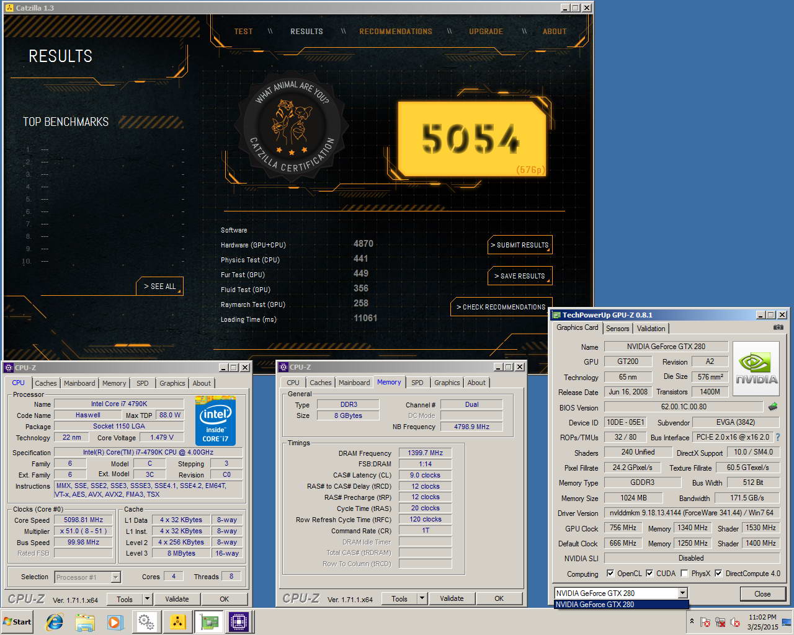This screenshot has height=635, width=794.
Task: Expand the Tools arrow in the left CPU-Z window
Action: 147,599
